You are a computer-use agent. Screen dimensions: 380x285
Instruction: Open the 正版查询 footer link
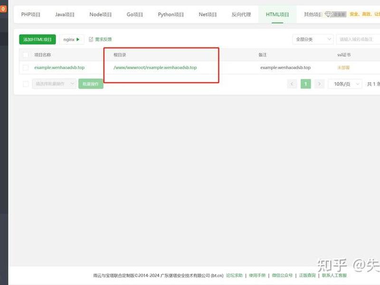pyautogui.click(x=307, y=275)
